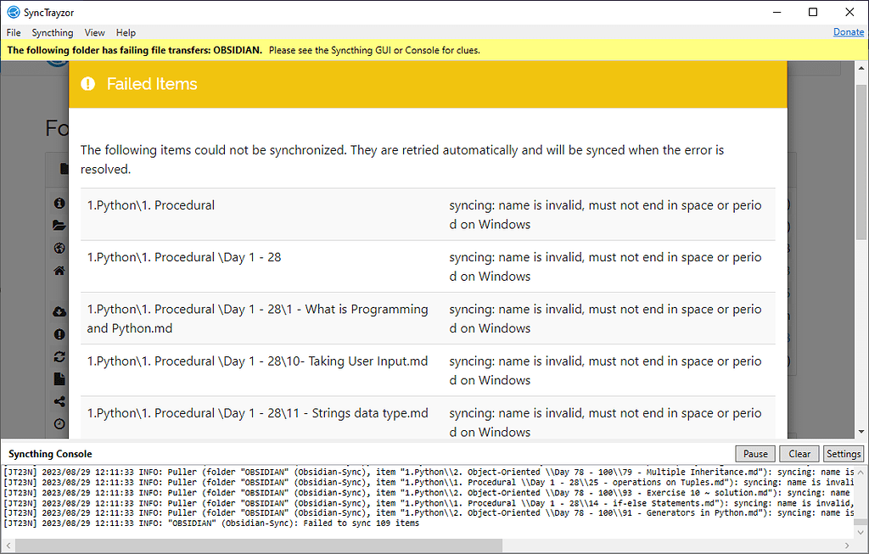
Task: Click the Donate link
Action: pos(849,31)
